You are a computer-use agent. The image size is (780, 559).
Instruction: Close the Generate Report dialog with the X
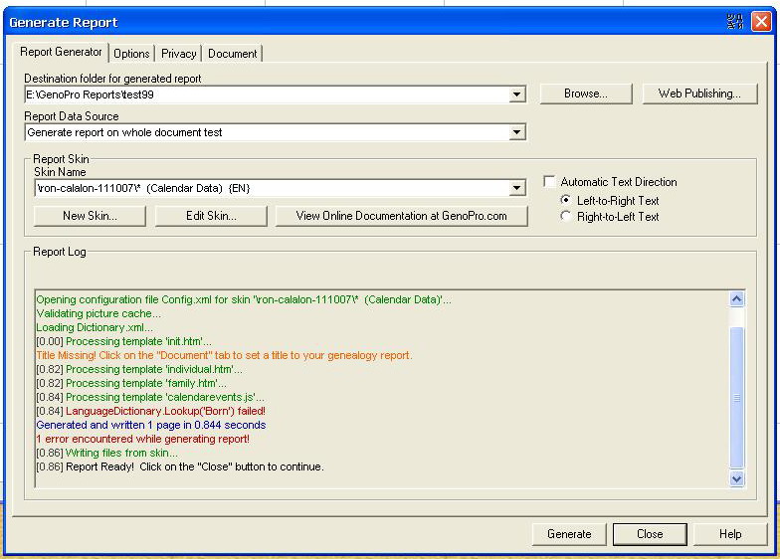coord(761,22)
